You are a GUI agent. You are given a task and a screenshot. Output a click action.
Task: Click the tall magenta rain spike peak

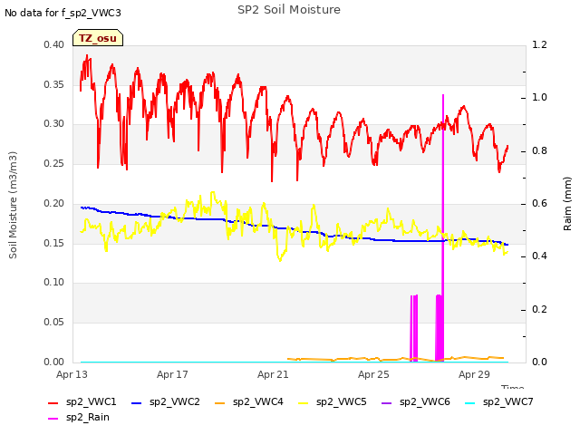point(443,96)
